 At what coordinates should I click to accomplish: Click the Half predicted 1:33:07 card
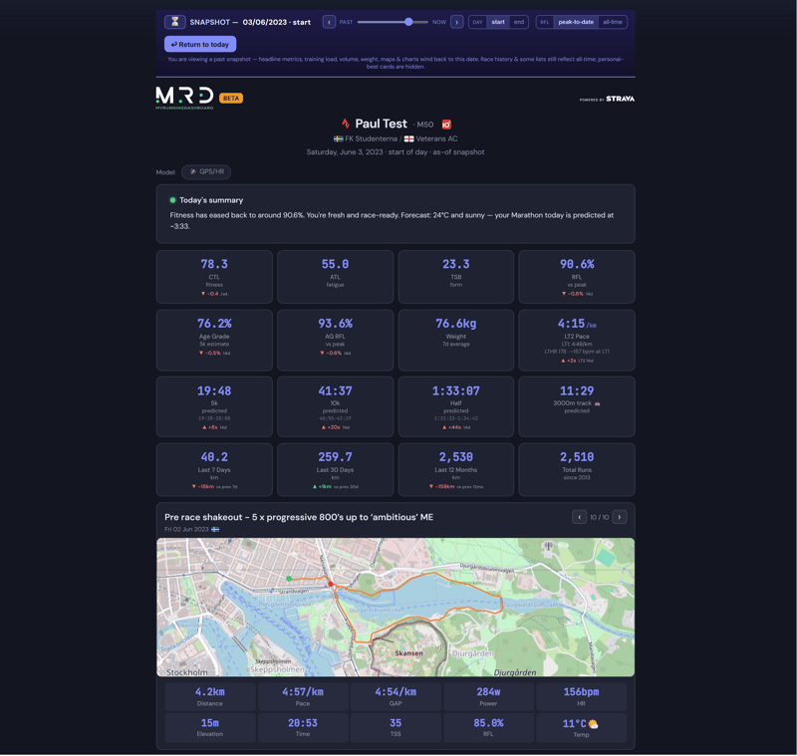456,406
